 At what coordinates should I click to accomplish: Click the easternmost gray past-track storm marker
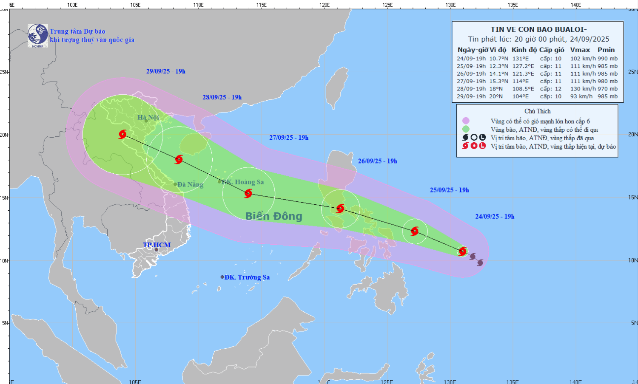tap(480, 263)
